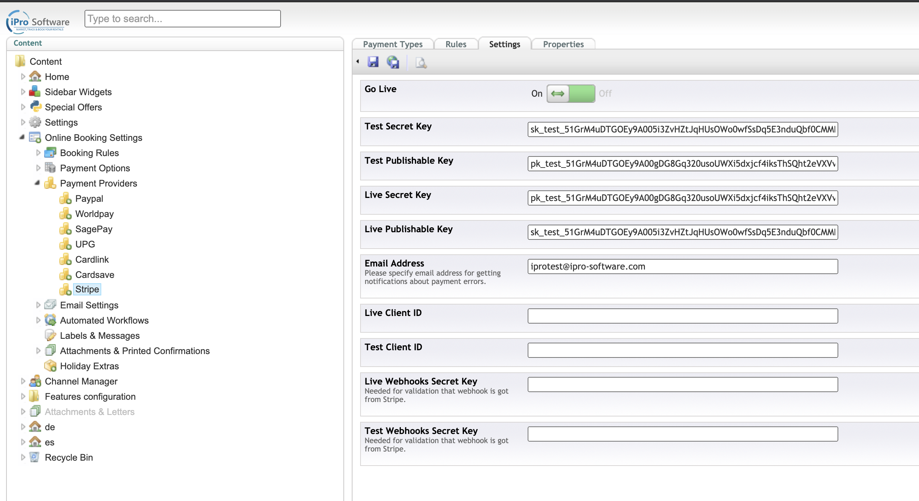The height and width of the screenshot is (501, 919).
Task: Click the Save floppy disk icon
Action: click(x=373, y=62)
